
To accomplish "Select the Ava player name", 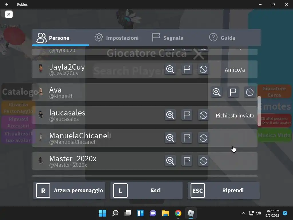I will pos(55,90).
